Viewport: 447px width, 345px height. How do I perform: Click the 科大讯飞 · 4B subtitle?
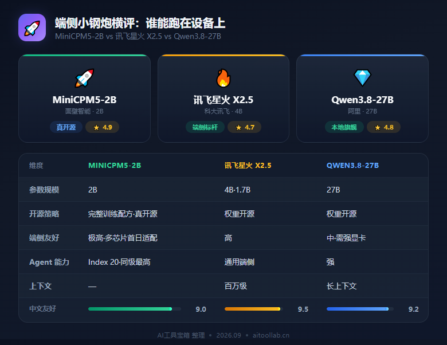coord(223,111)
